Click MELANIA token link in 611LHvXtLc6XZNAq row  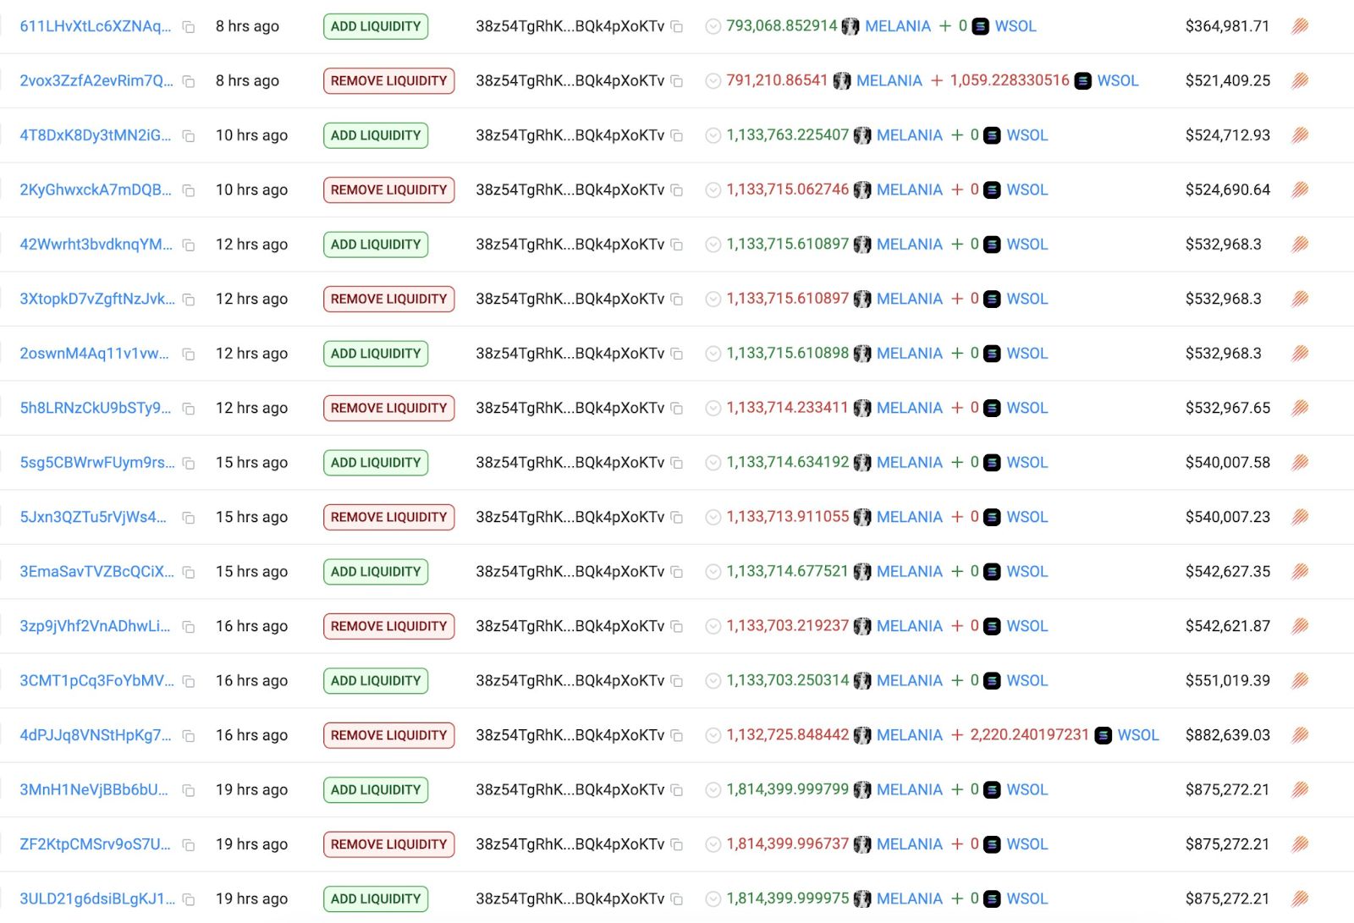pos(898,26)
